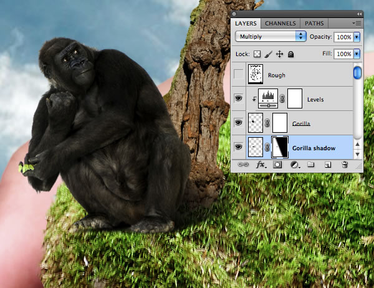The image size is (374, 288).
Task: Open the fx layer style menu
Action: click(x=261, y=165)
